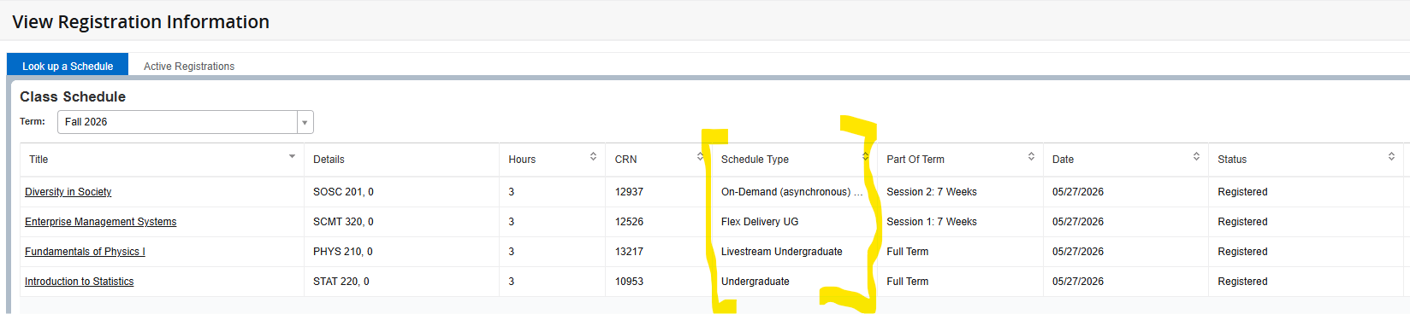Viewport: 1410px width, 320px height.
Task: Sort by Date column sort icon
Action: click(x=1196, y=157)
